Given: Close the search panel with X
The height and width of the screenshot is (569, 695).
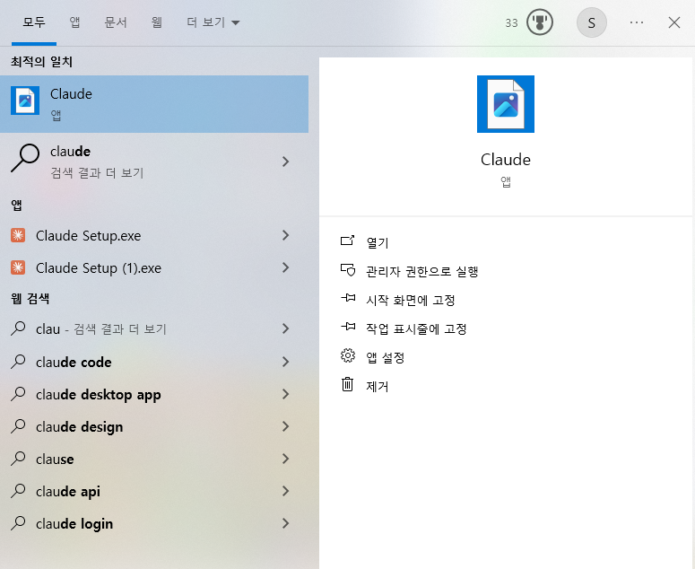Looking at the screenshot, I should 674,22.
